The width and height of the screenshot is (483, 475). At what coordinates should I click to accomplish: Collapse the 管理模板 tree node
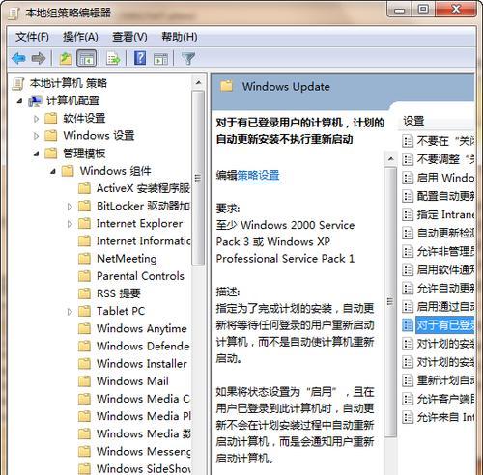pyautogui.click(x=37, y=154)
